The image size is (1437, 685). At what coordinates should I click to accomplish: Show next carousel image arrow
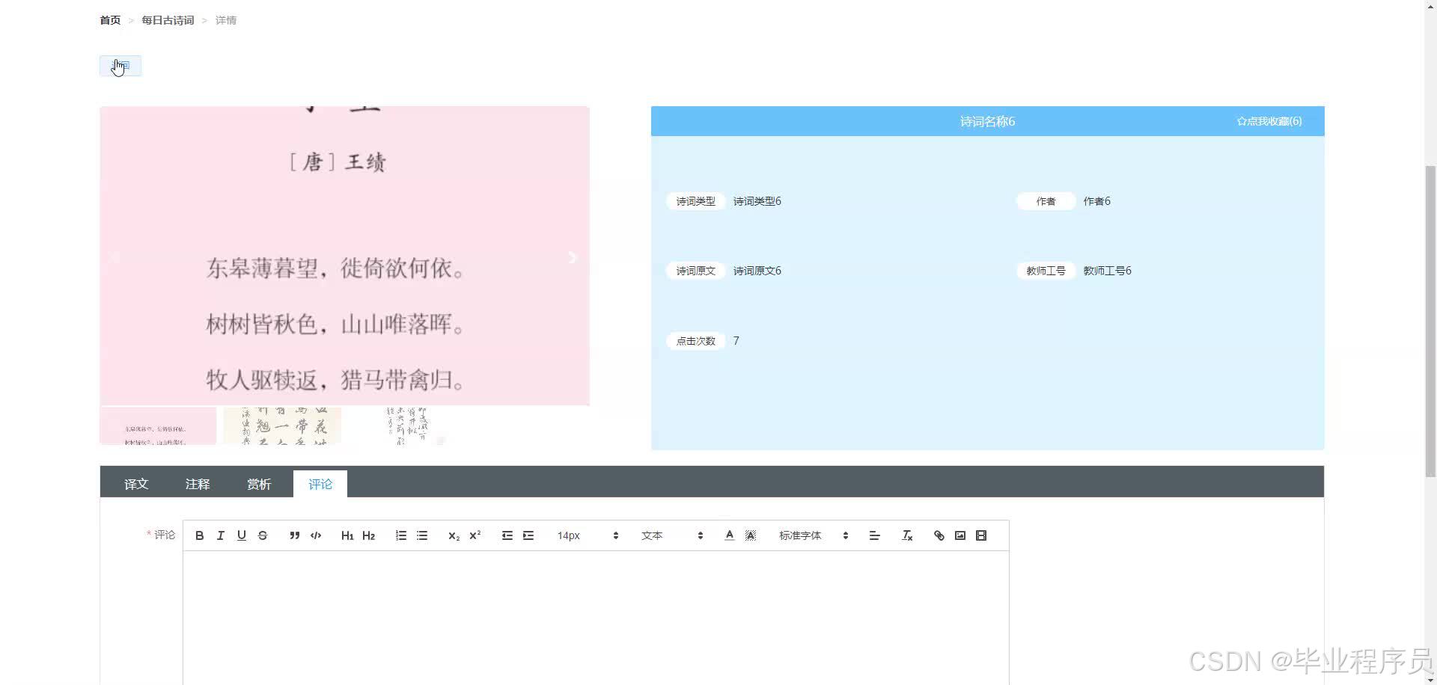(x=573, y=257)
